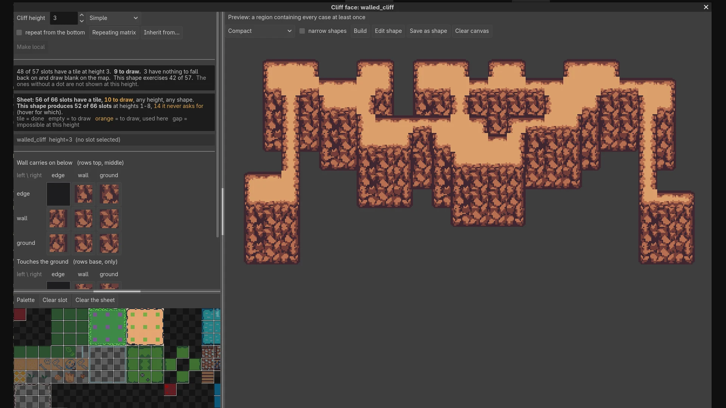Open the 'Compact' preview layout dropdown
This screenshot has height=408, width=726.
[x=260, y=31]
